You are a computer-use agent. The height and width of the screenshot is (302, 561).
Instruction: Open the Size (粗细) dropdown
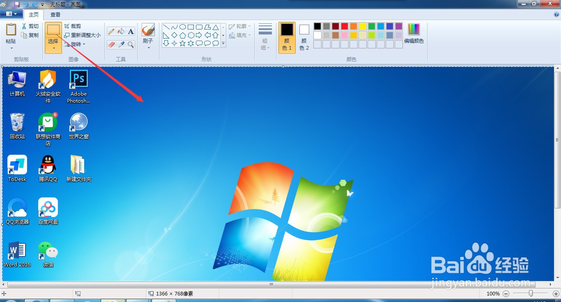click(265, 37)
